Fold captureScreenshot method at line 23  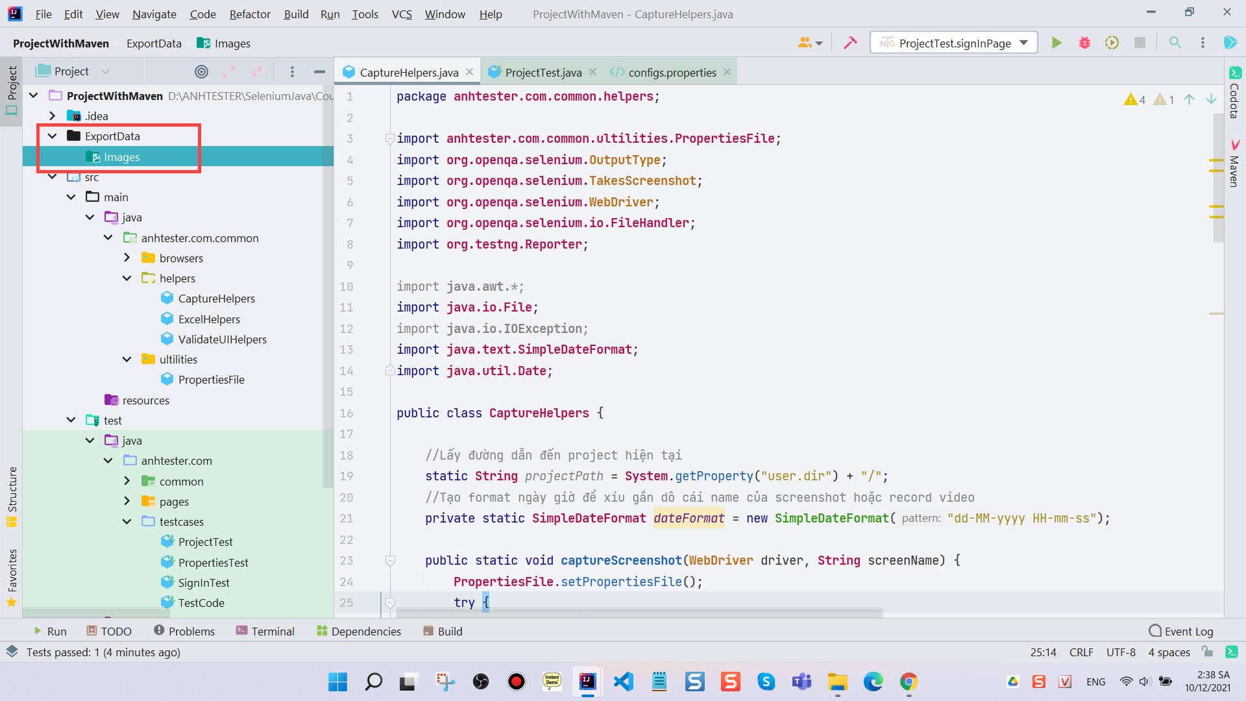(x=390, y=560)
